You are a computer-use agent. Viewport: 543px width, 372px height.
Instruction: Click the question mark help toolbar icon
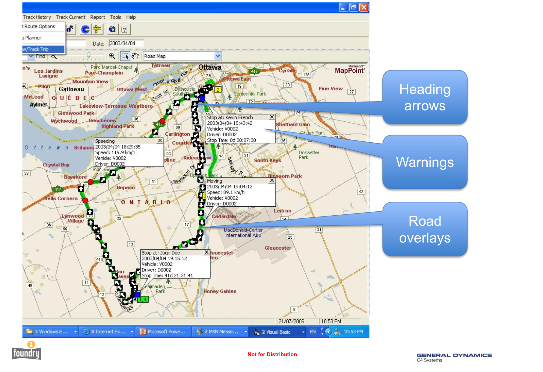124,29
